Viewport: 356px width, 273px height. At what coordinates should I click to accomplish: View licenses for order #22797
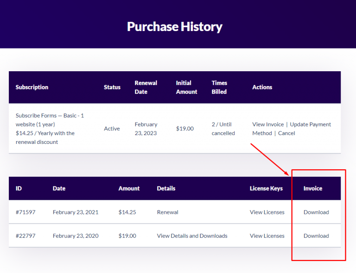[267, 236]
